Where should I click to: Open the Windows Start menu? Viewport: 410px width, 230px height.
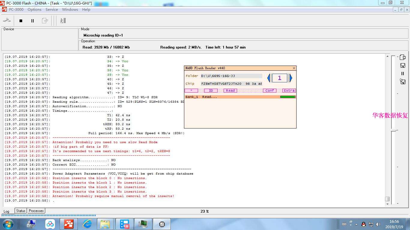[x=8, y=224]
